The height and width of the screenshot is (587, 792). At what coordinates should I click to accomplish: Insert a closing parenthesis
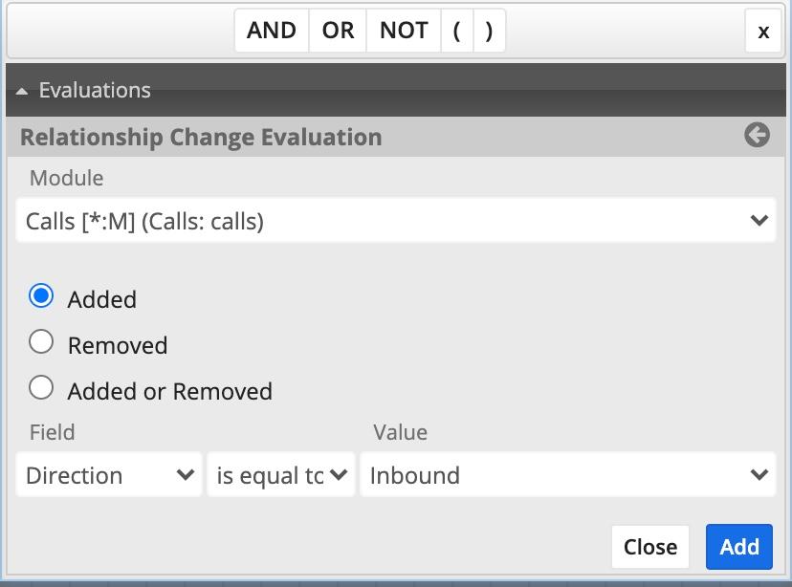coord(489,31)
